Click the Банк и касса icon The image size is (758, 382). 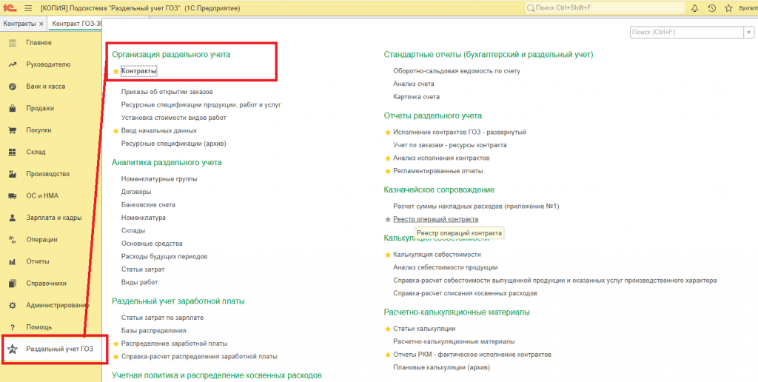pos(13,87)
